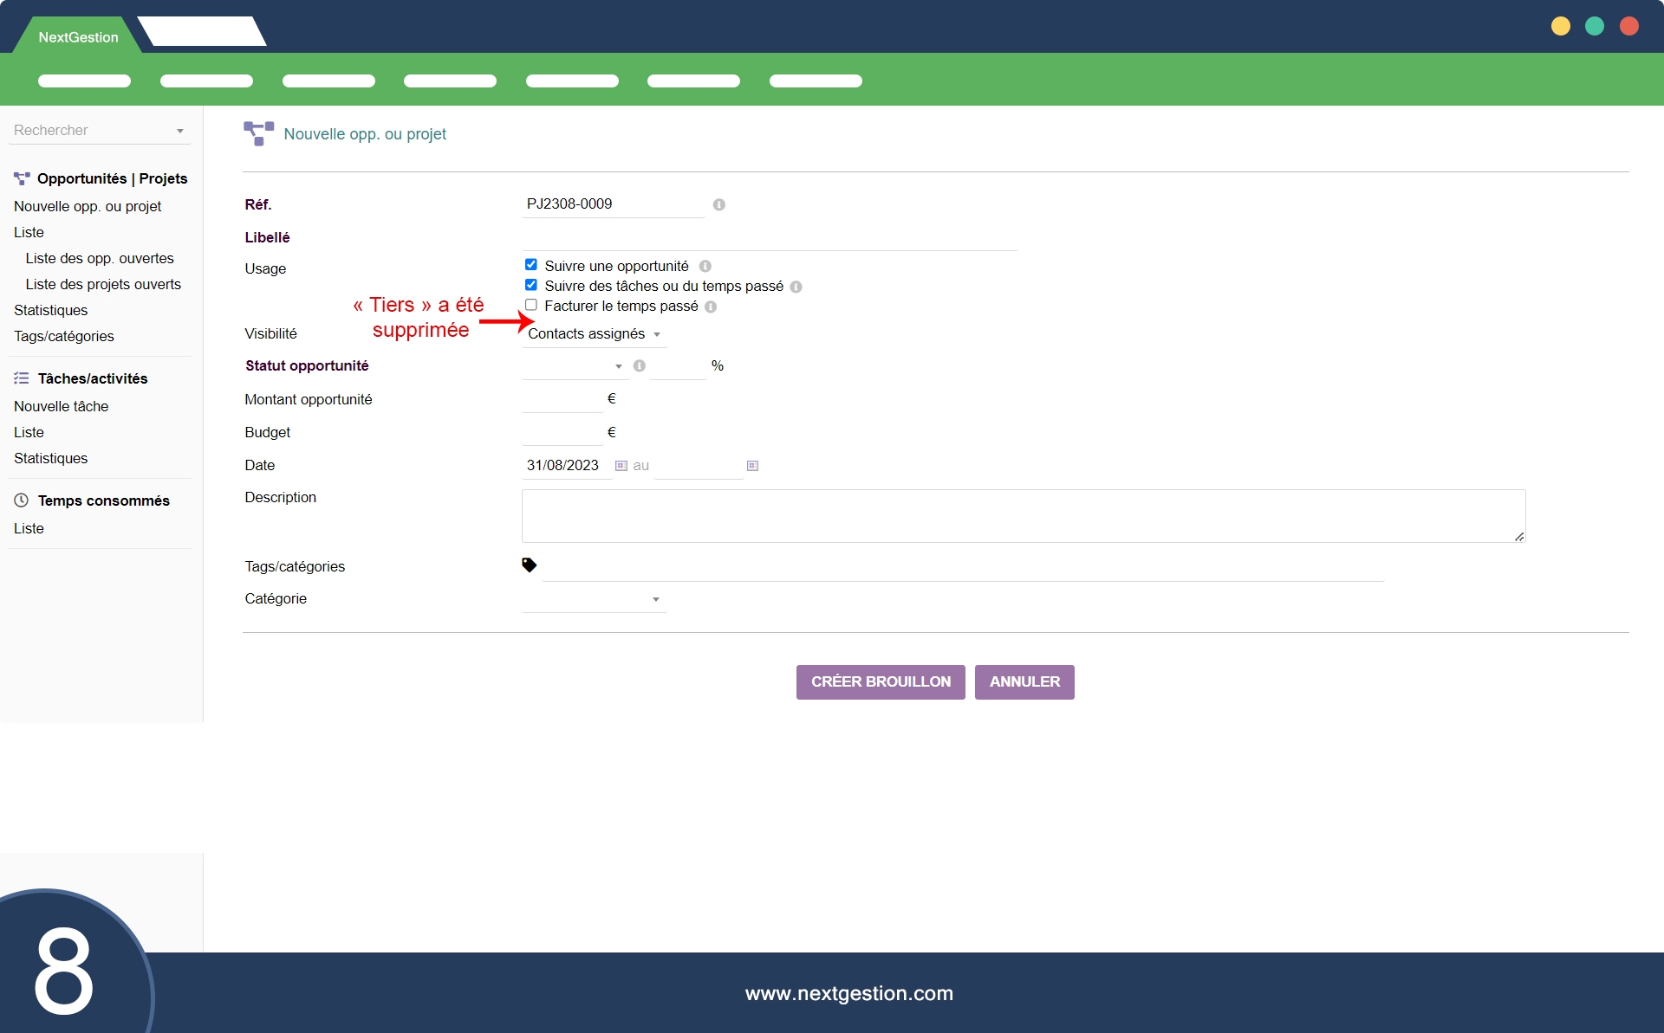Viewport: 1664px width, 1033px height.
Task: Open the Catégorie dropdown
Action: (594, 599)
